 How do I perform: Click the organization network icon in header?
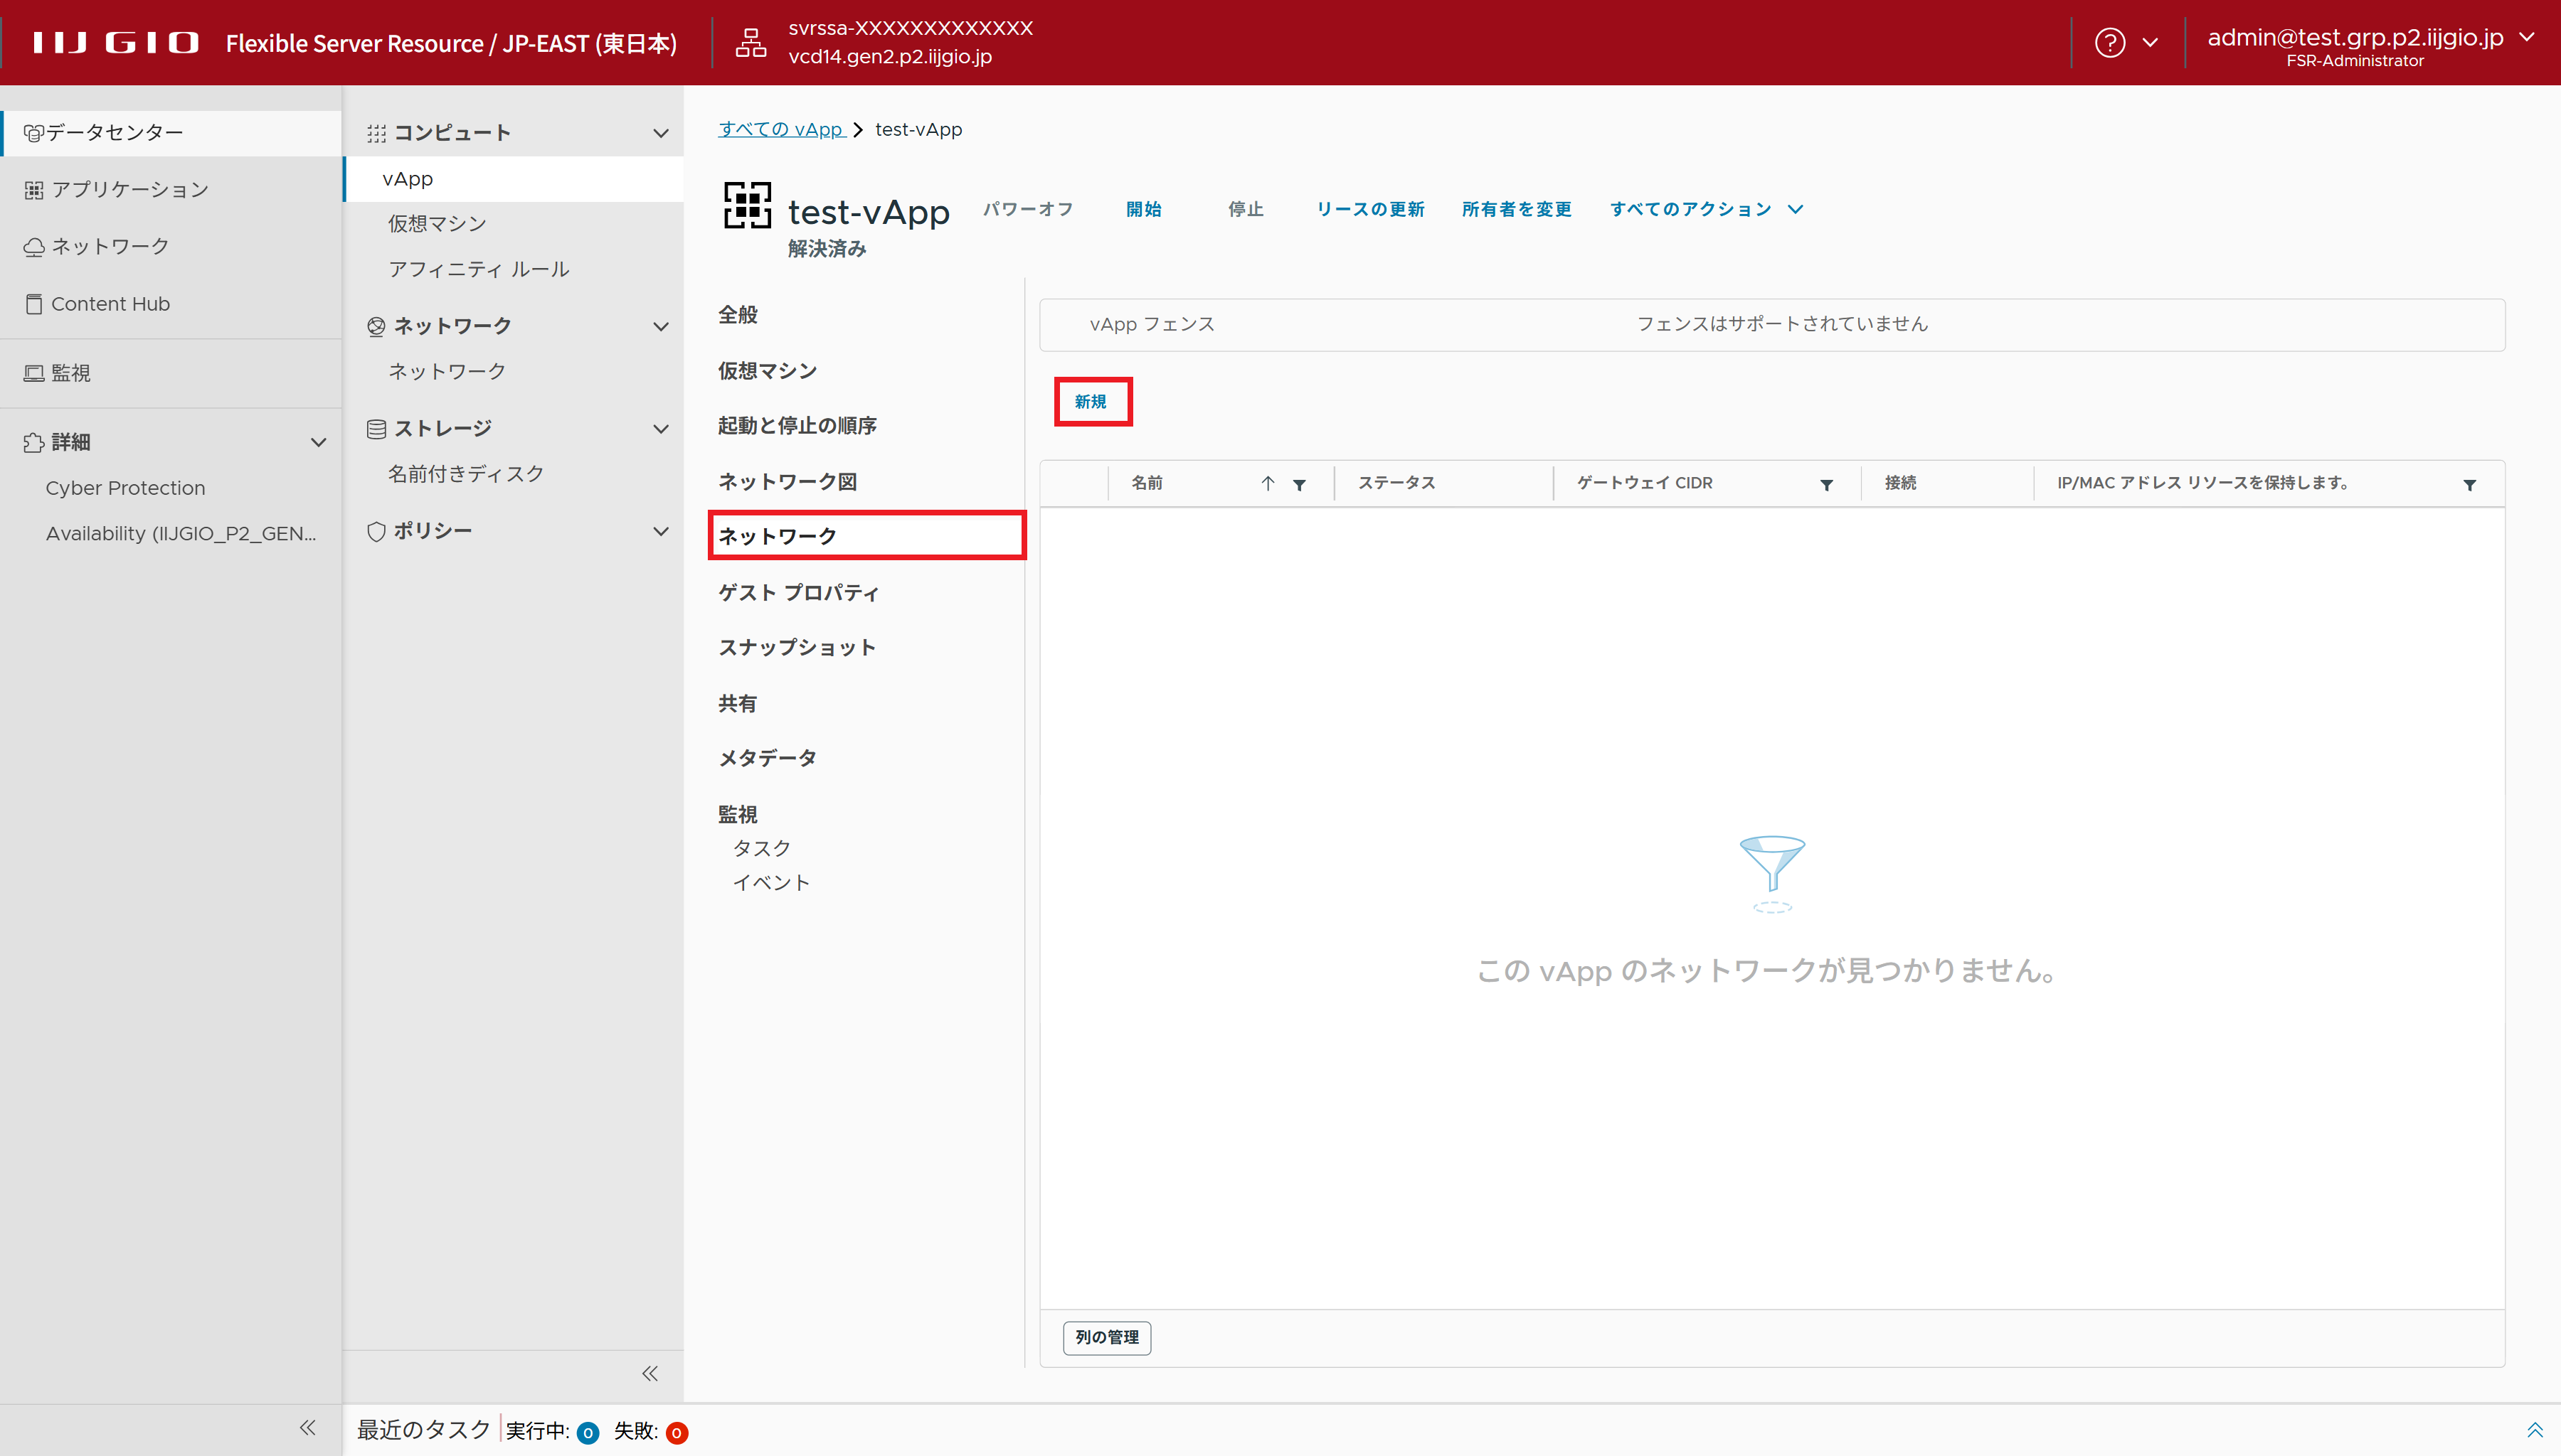coord(751,43)
